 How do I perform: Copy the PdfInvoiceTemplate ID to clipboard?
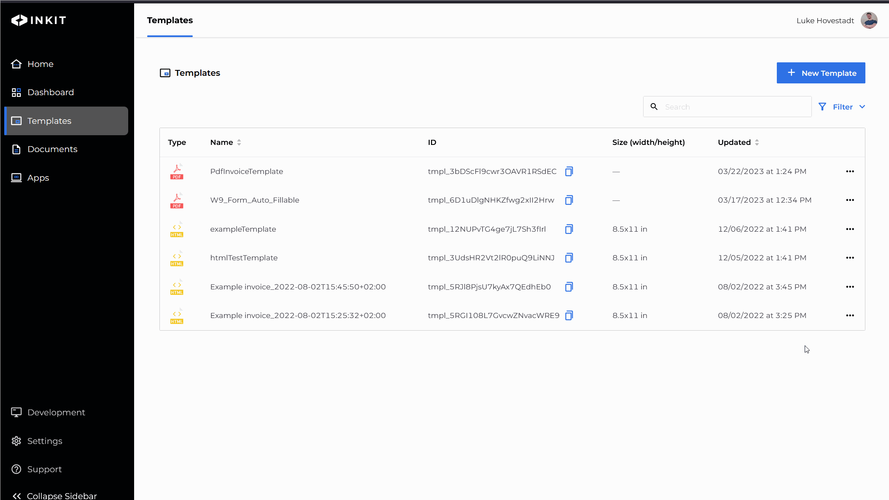(x=569, y=171)
